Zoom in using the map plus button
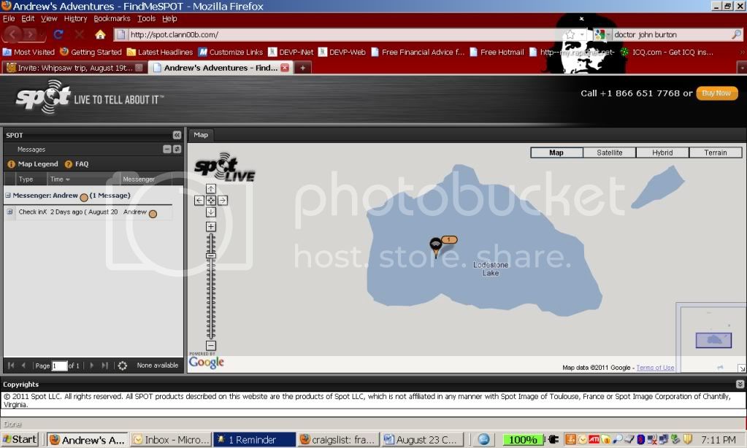The width and height of the screenshot is (747, 448). (211, 227)
